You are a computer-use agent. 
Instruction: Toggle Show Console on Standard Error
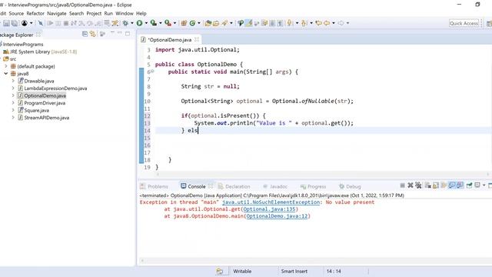click(x=460, y=185)
